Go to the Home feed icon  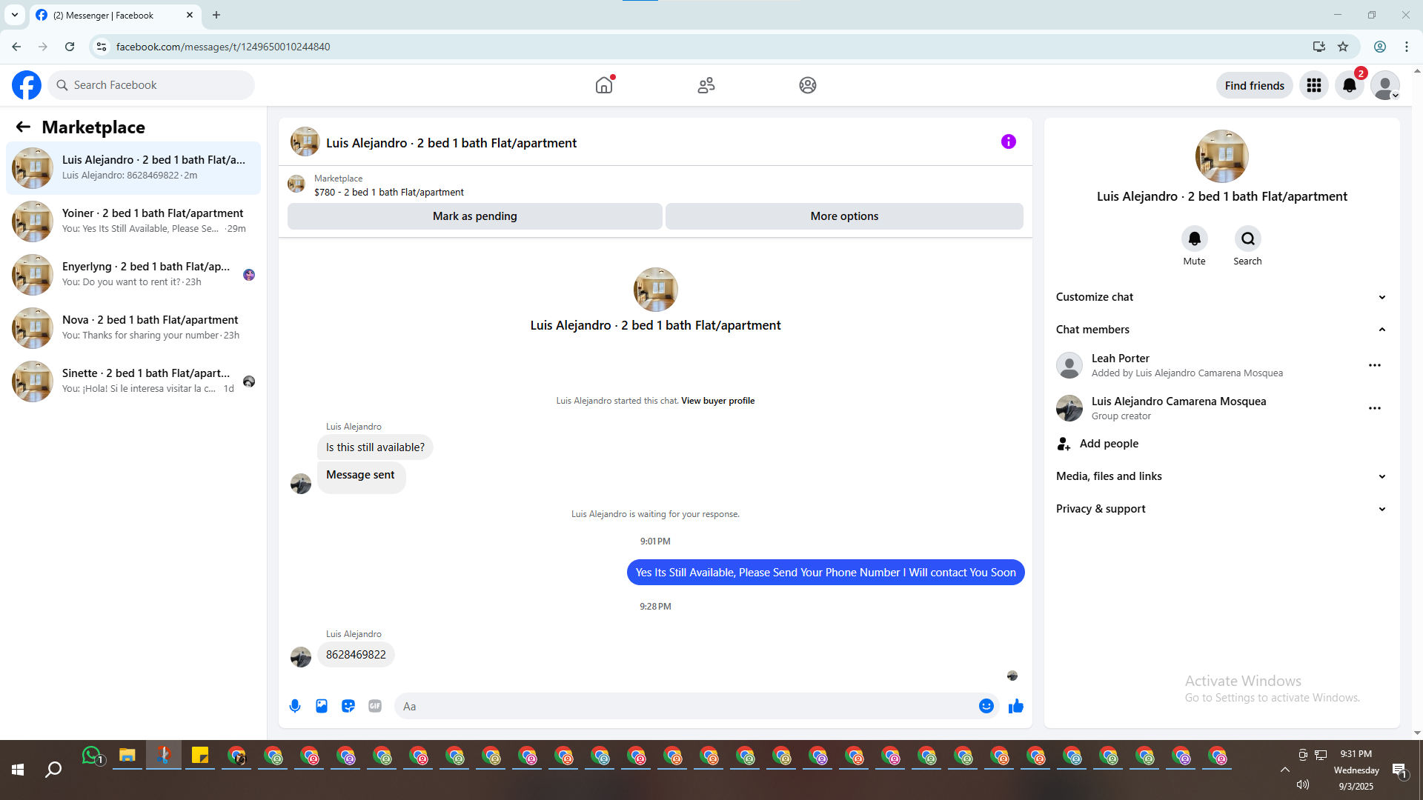point(604,85)
